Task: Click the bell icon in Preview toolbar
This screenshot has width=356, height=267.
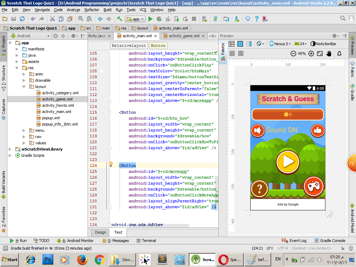Action: (339, 54)
